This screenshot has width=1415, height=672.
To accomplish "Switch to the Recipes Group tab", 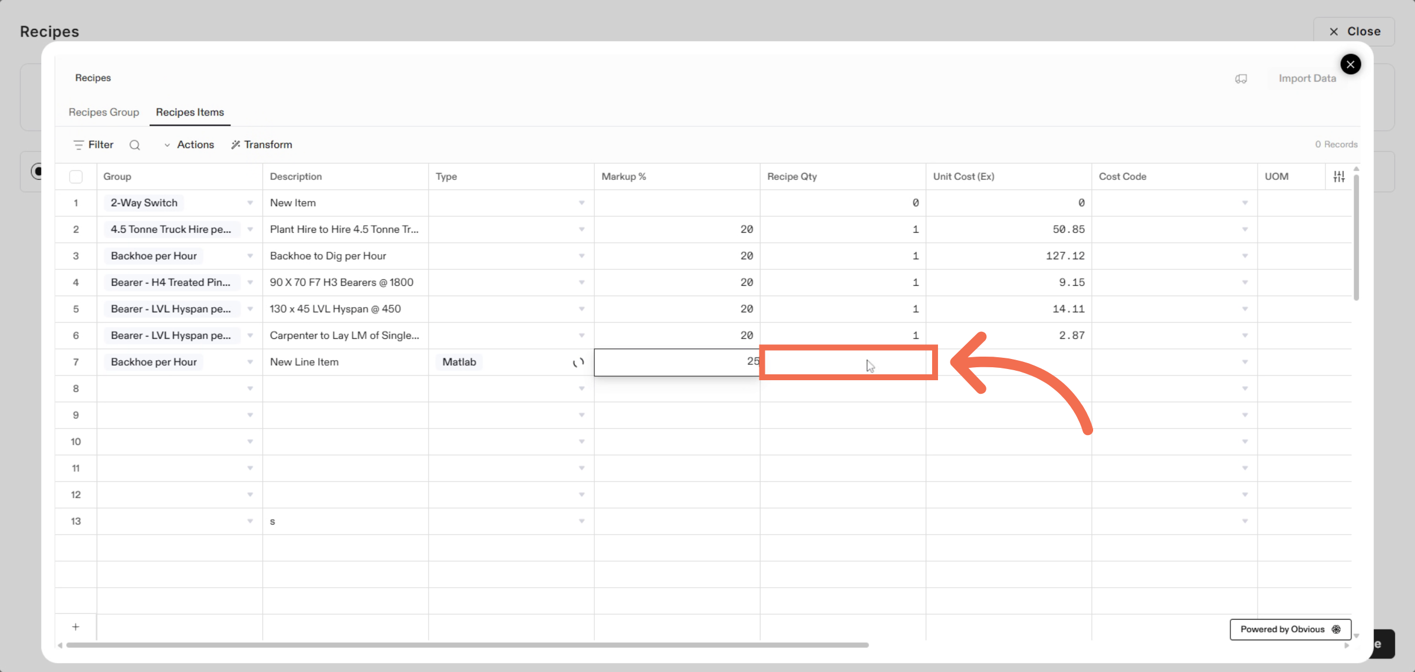I will pyautogui.click(x=104, y=112).
